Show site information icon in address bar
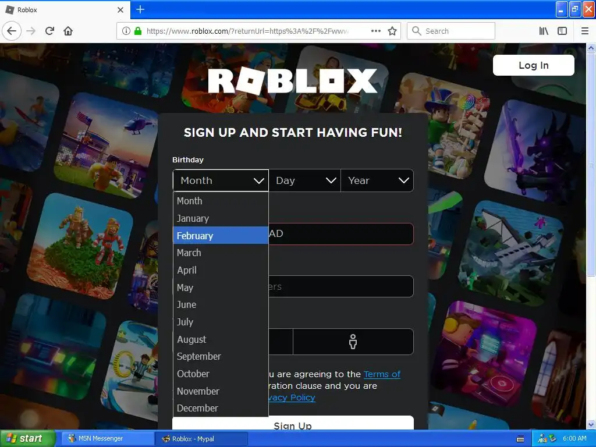This screenshot has height=447, width=596. click(126, 31)
